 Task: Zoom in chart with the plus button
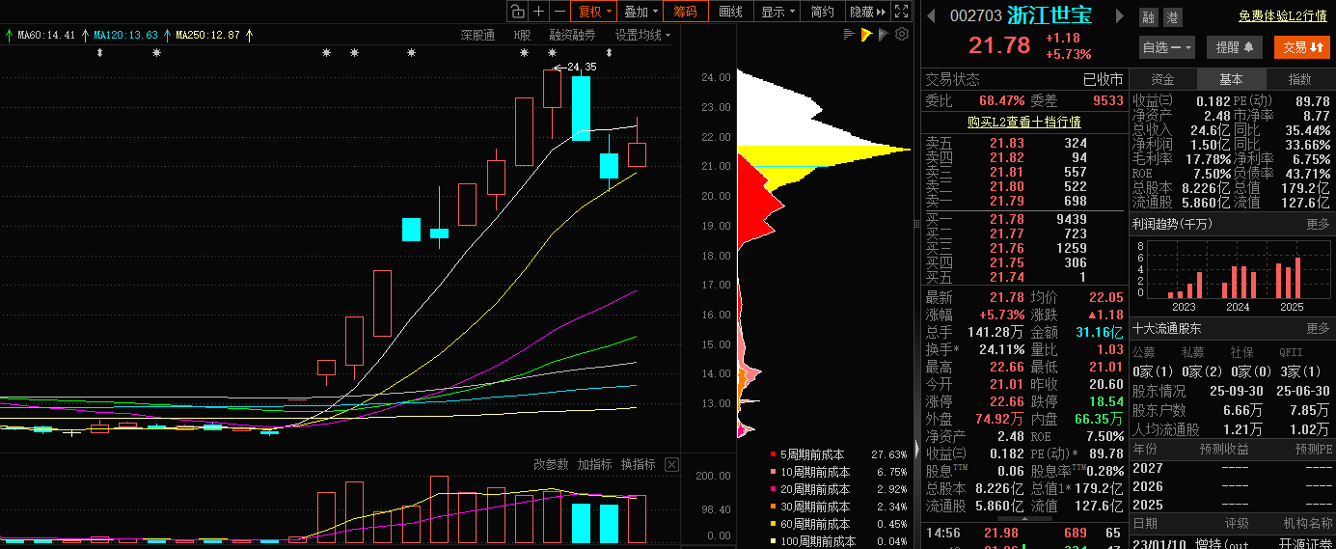(539, 12)
